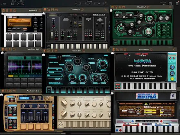The width and height of the screenshot is (180, 135).
Task: Click the large silver knob on Miami
Action: [148, 32]
